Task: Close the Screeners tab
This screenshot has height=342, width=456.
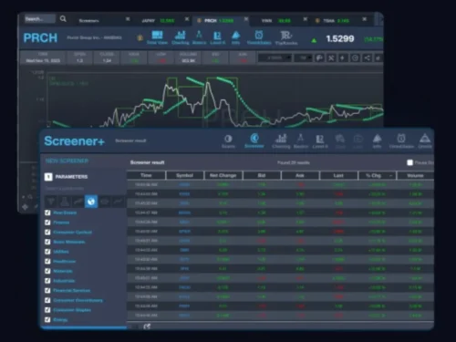Action: [x=128, y=19]
